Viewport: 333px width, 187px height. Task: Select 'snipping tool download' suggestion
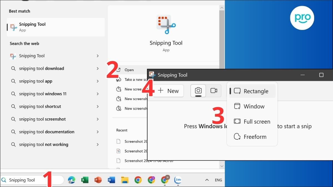[42, 68]
